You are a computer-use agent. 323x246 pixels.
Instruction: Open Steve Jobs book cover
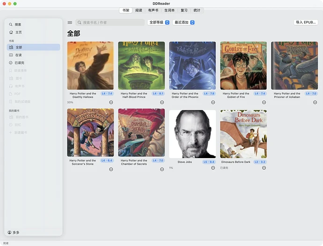pyautogui.click(x=192, y=134)
